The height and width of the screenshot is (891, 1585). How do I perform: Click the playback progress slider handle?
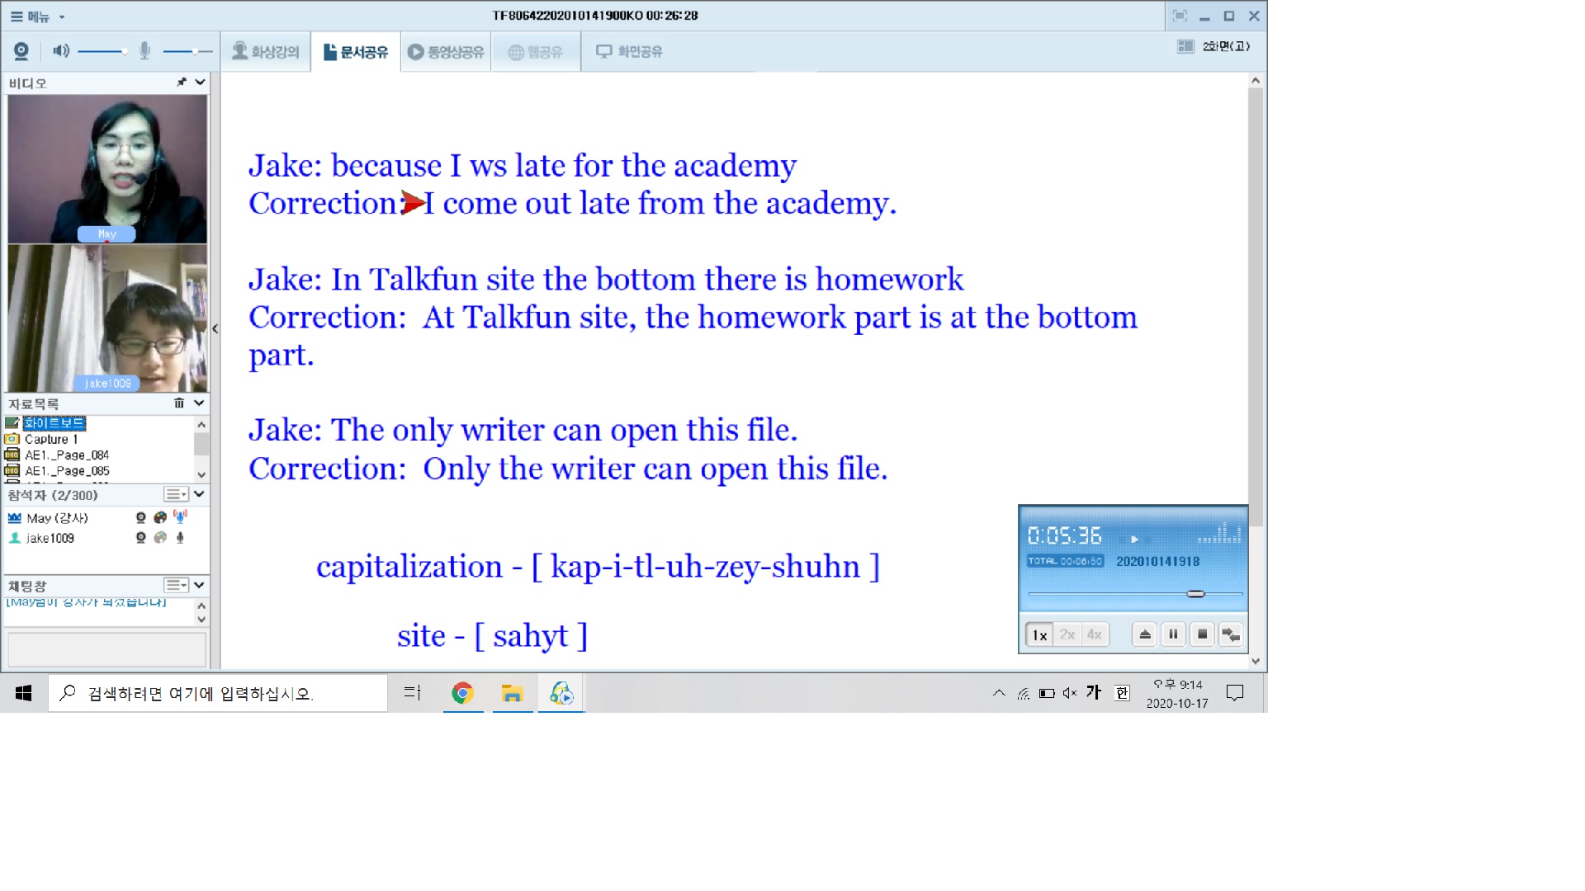pos(1195,594)
